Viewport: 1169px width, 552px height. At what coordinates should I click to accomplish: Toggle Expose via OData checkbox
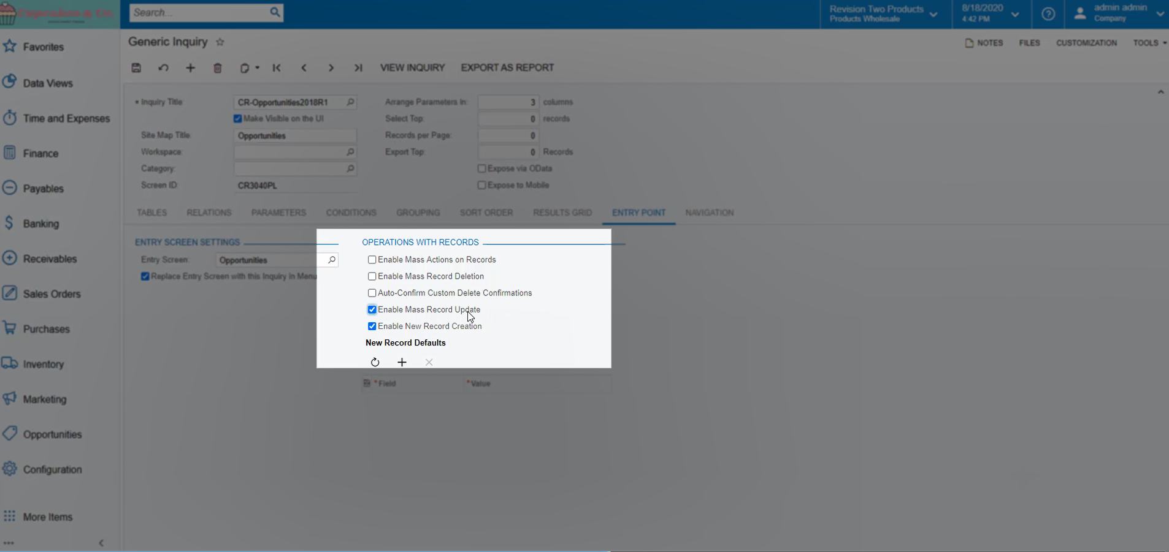point(481,168)
